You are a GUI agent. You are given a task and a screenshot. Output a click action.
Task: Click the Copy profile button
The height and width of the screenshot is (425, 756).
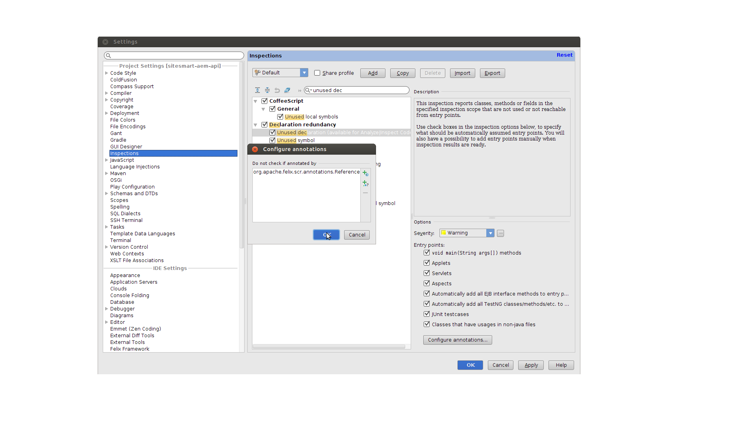coord(403,73)
